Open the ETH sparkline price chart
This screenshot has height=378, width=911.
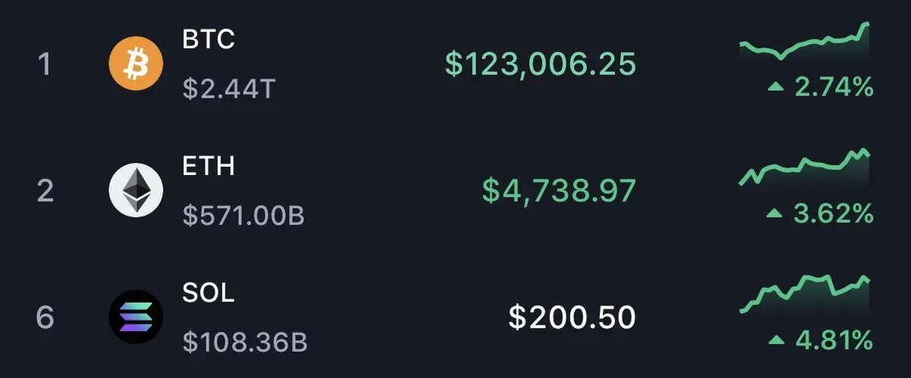pyautogui.click(x=805, y=167)
